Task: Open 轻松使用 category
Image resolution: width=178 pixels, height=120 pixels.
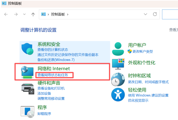Action: click(137, 90)
